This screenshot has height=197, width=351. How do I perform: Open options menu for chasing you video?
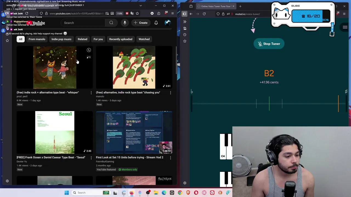point(170,93)
